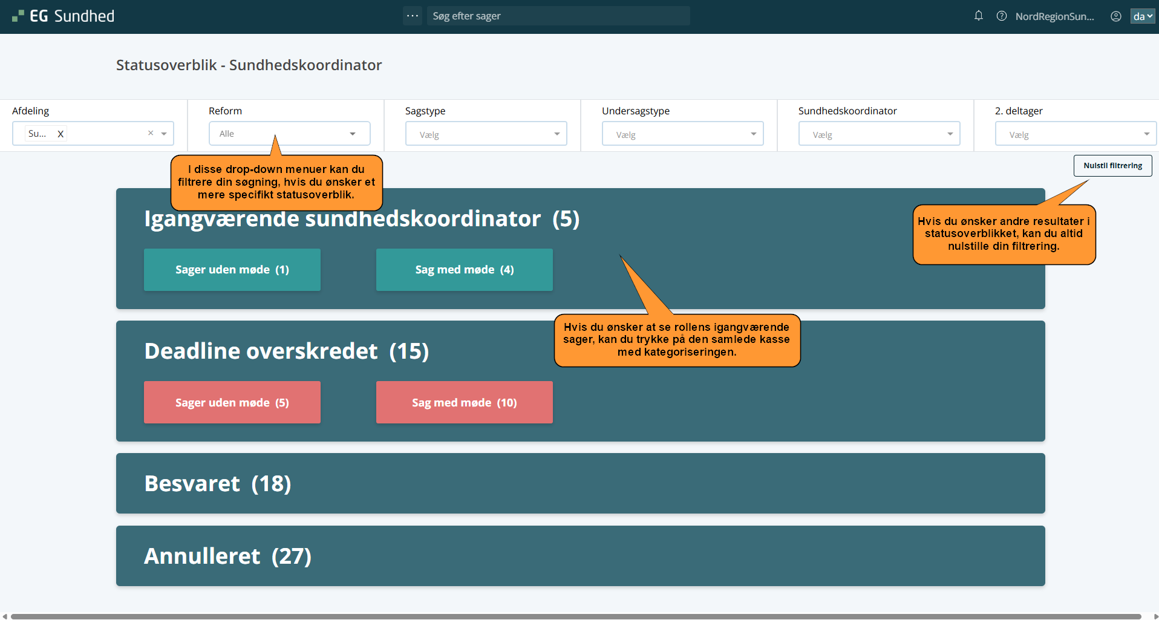The width and height of the screenshot is (1159, 620).
Task: Open red Sag med møde (10)
Action: click(464, 403)
